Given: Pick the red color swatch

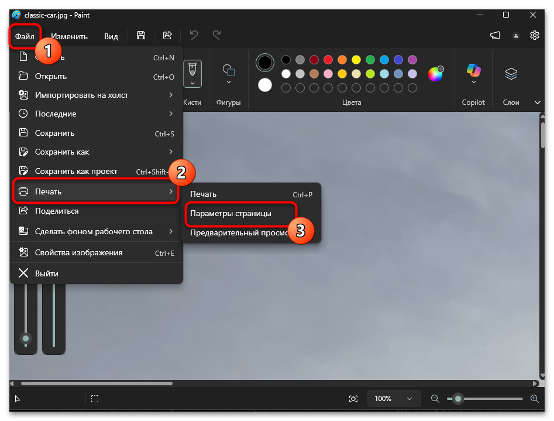Looking at the screenshot, I should (328, 60).
